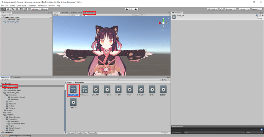Switch to the Asset Store tab

coord(77,13)
